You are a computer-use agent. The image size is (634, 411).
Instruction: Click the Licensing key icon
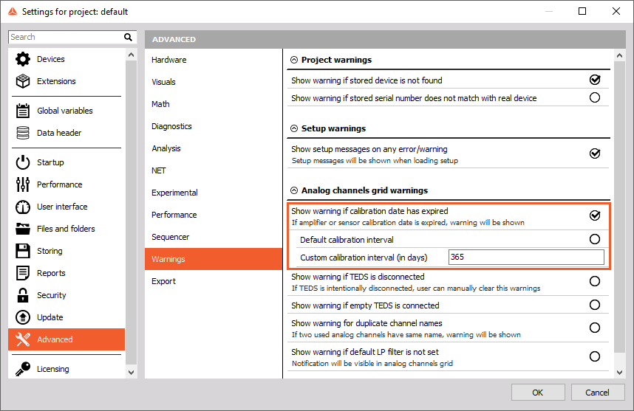23,369
